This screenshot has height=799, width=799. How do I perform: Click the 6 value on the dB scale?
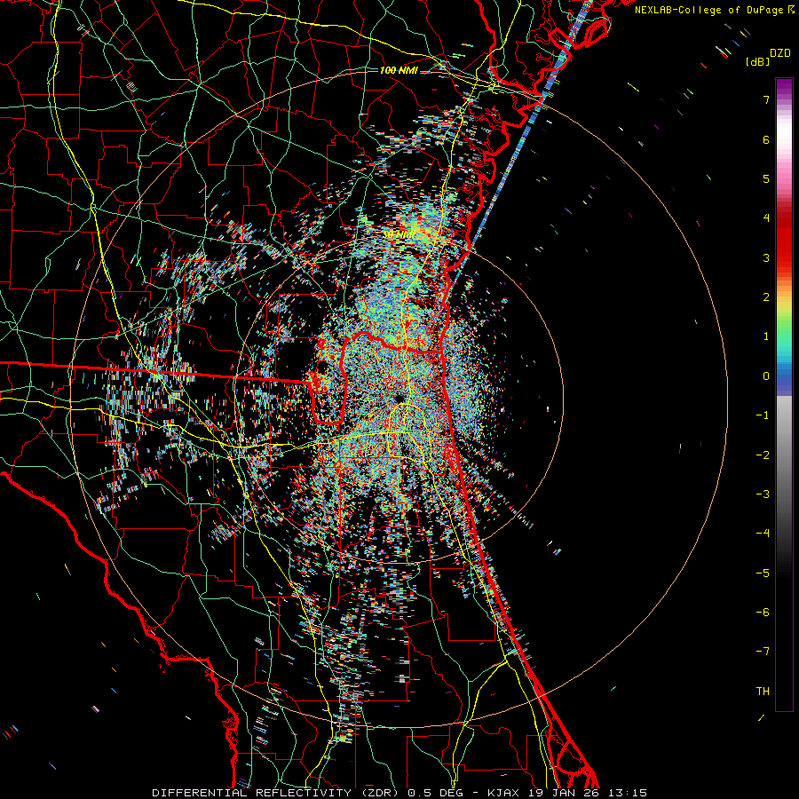(x=766, y=139)
